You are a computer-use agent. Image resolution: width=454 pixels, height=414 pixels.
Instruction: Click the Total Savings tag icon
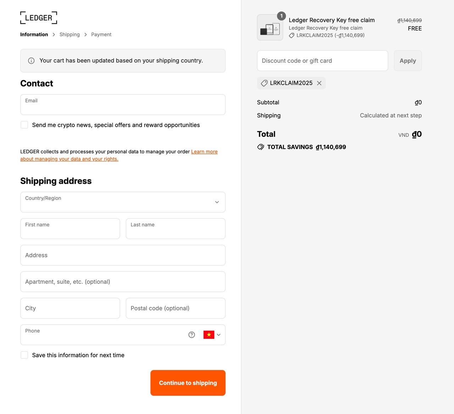coord(261,147)
